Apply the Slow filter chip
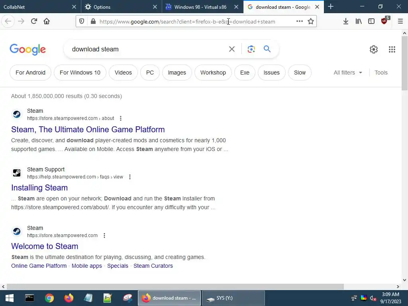Viewport: 408px width, 306px height. tap(300, 73)
